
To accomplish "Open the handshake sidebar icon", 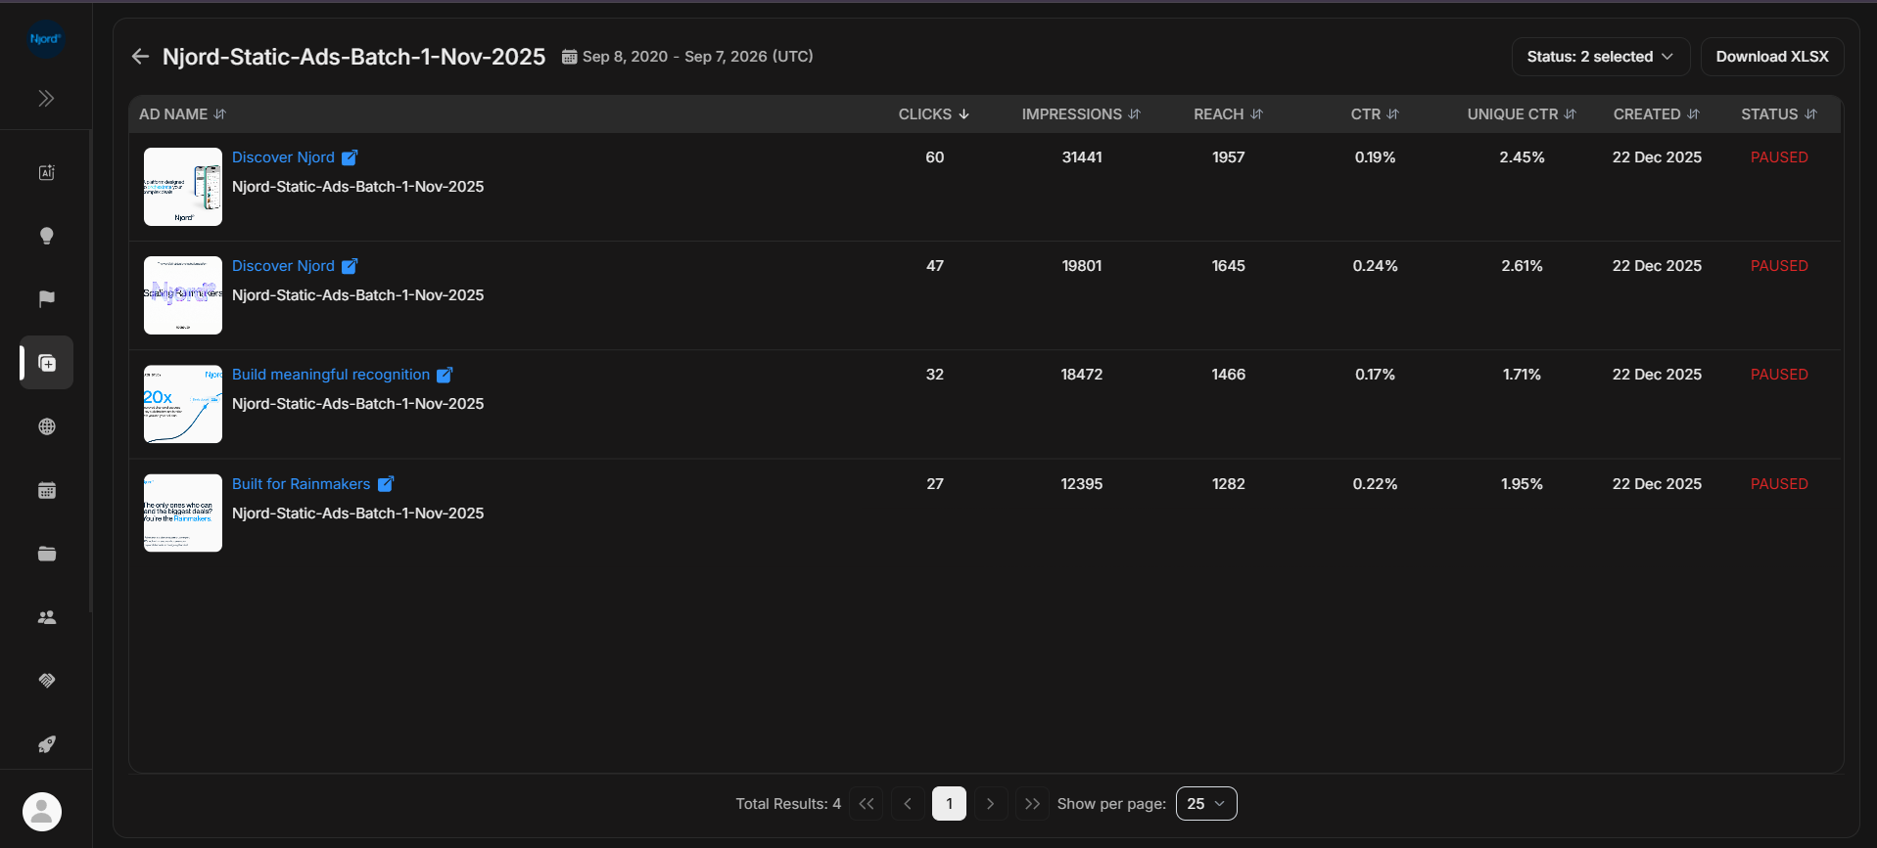I will [46, 681].
